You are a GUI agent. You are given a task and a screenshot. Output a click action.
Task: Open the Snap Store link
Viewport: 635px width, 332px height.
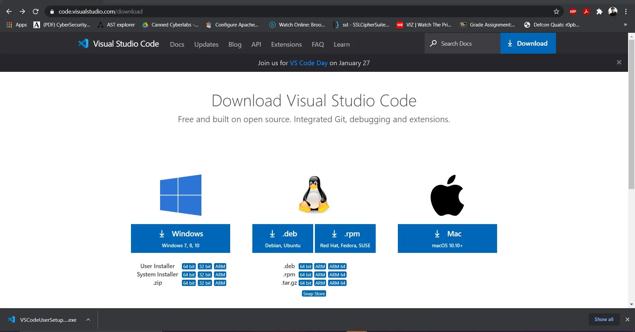click(x=314, y=294)
